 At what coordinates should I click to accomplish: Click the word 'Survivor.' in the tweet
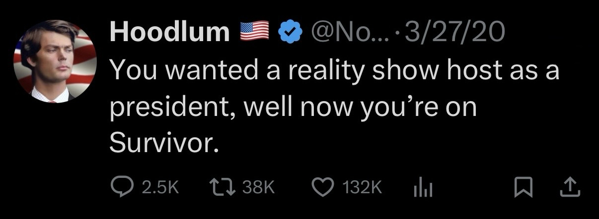point(163,143)
